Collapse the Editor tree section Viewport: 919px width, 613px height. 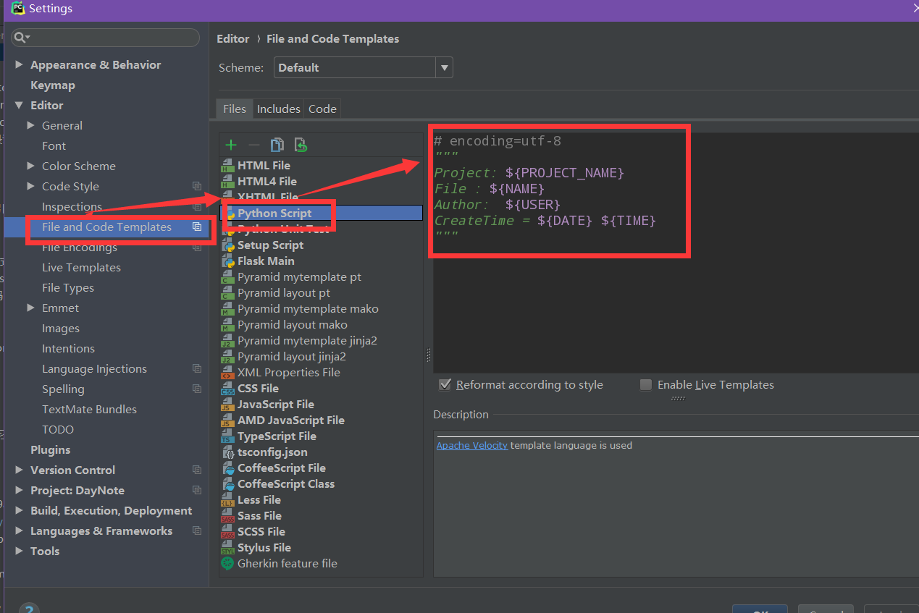19,105
